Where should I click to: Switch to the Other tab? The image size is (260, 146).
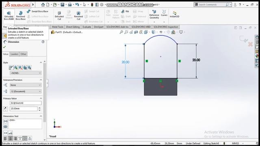24,54
